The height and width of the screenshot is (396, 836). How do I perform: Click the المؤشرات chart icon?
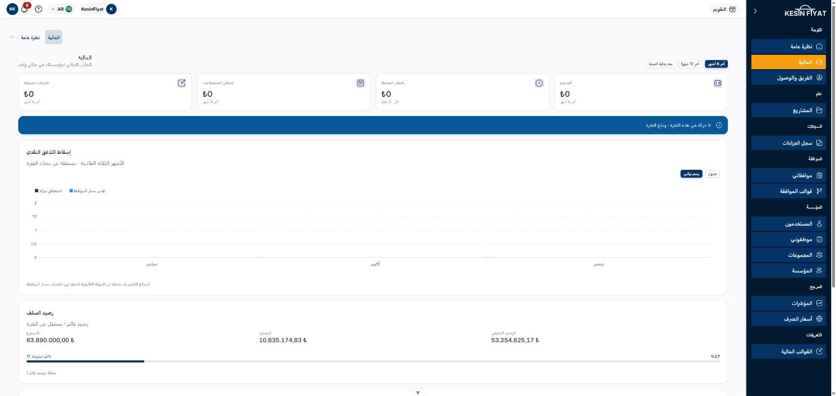(819, 303)
